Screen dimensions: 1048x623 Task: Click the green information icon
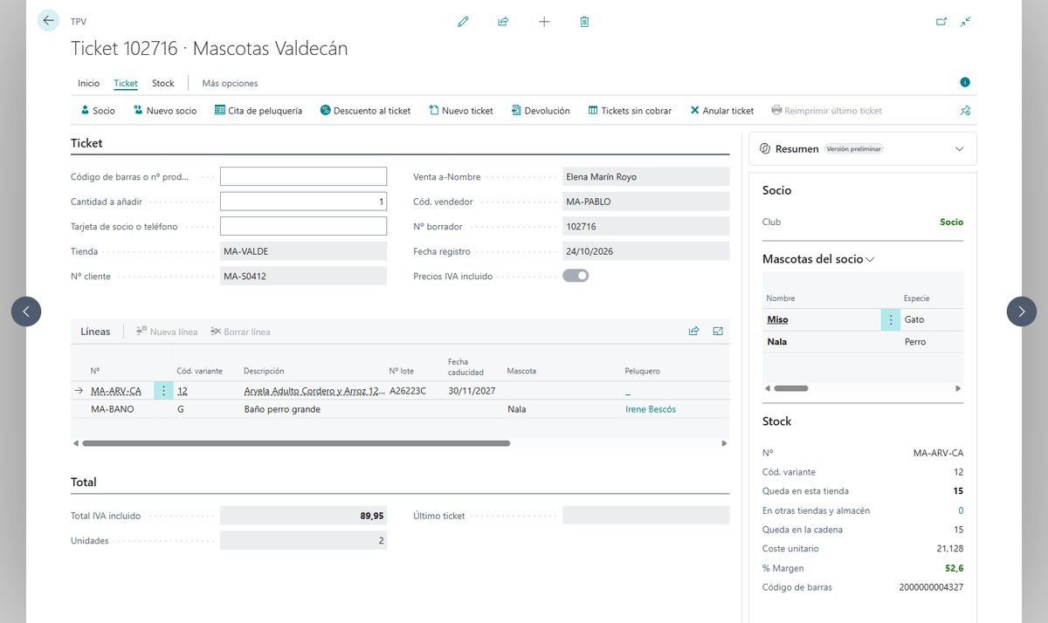pos(965,82)
